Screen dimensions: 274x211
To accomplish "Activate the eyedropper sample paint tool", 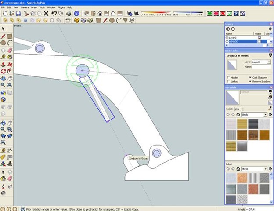I will (270, 108).
